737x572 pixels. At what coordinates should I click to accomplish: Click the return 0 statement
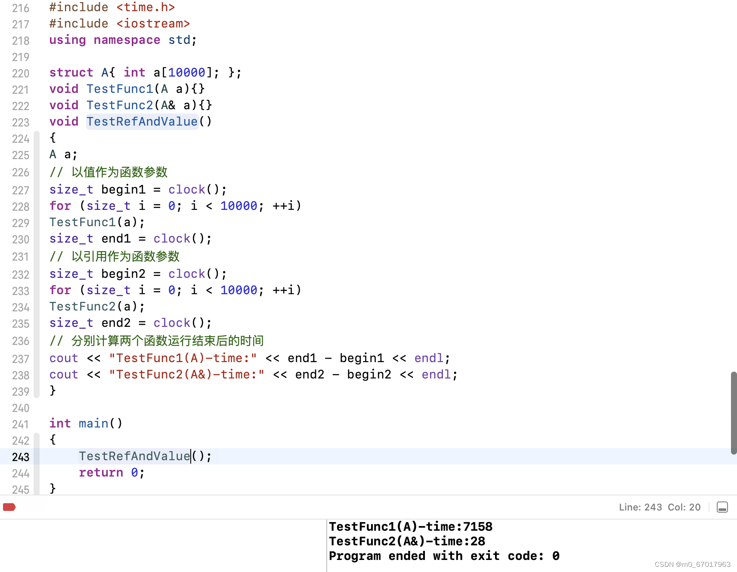pos(112,473)
